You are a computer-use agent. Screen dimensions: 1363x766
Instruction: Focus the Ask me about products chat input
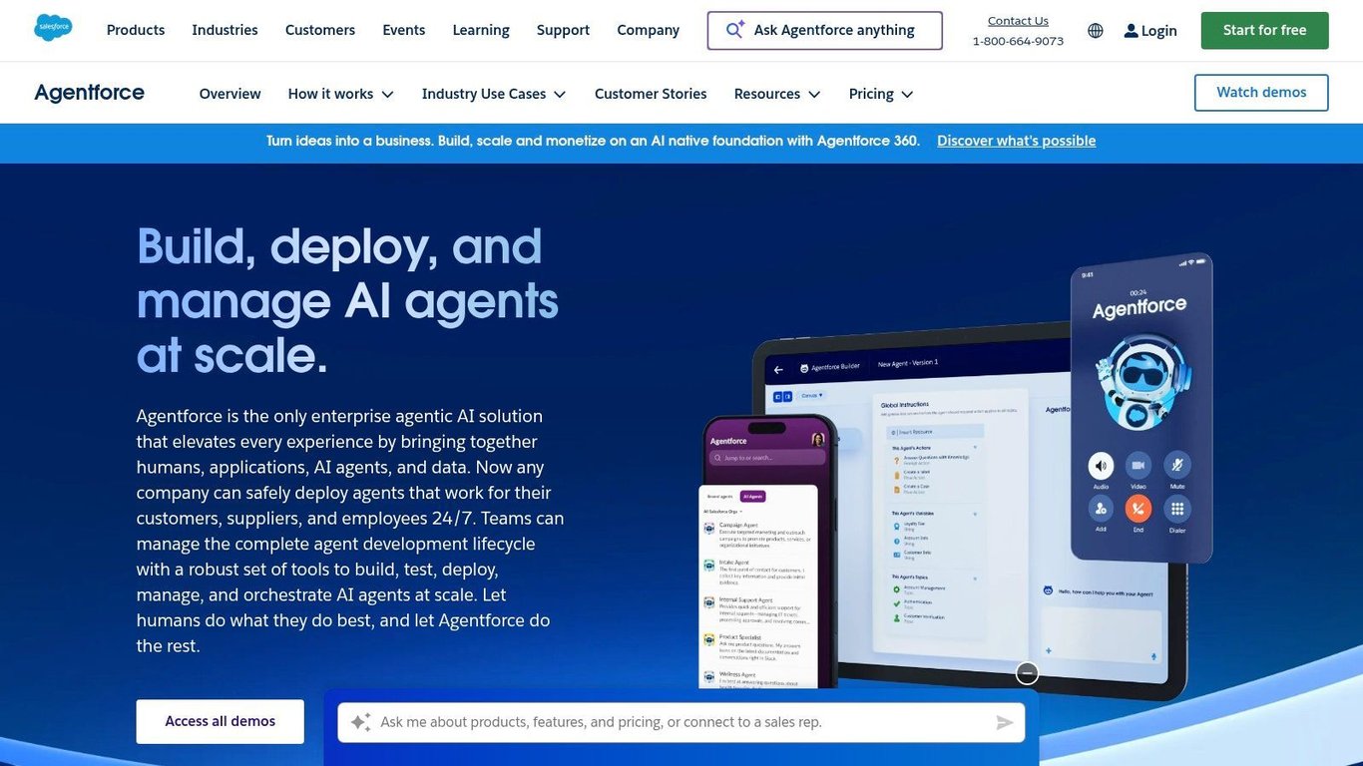[681, 723]
